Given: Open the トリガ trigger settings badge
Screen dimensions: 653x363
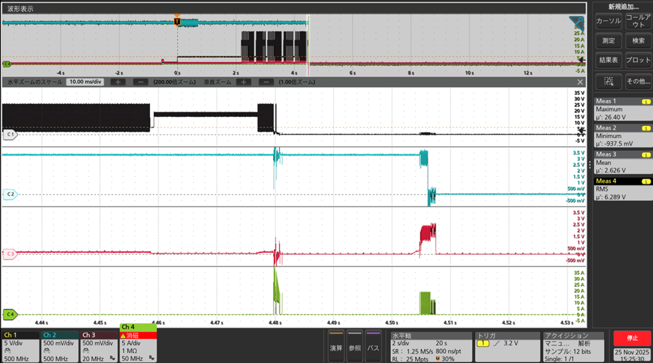Looking at the screenshot, I should [507, 347].
